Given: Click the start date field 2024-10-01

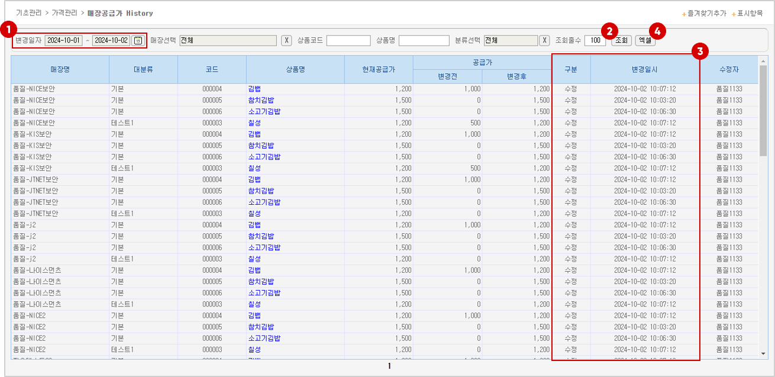Looking at the screenshot, I should tap(63, 40).
